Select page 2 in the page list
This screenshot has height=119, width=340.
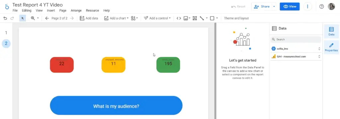(x=6, y=43)
